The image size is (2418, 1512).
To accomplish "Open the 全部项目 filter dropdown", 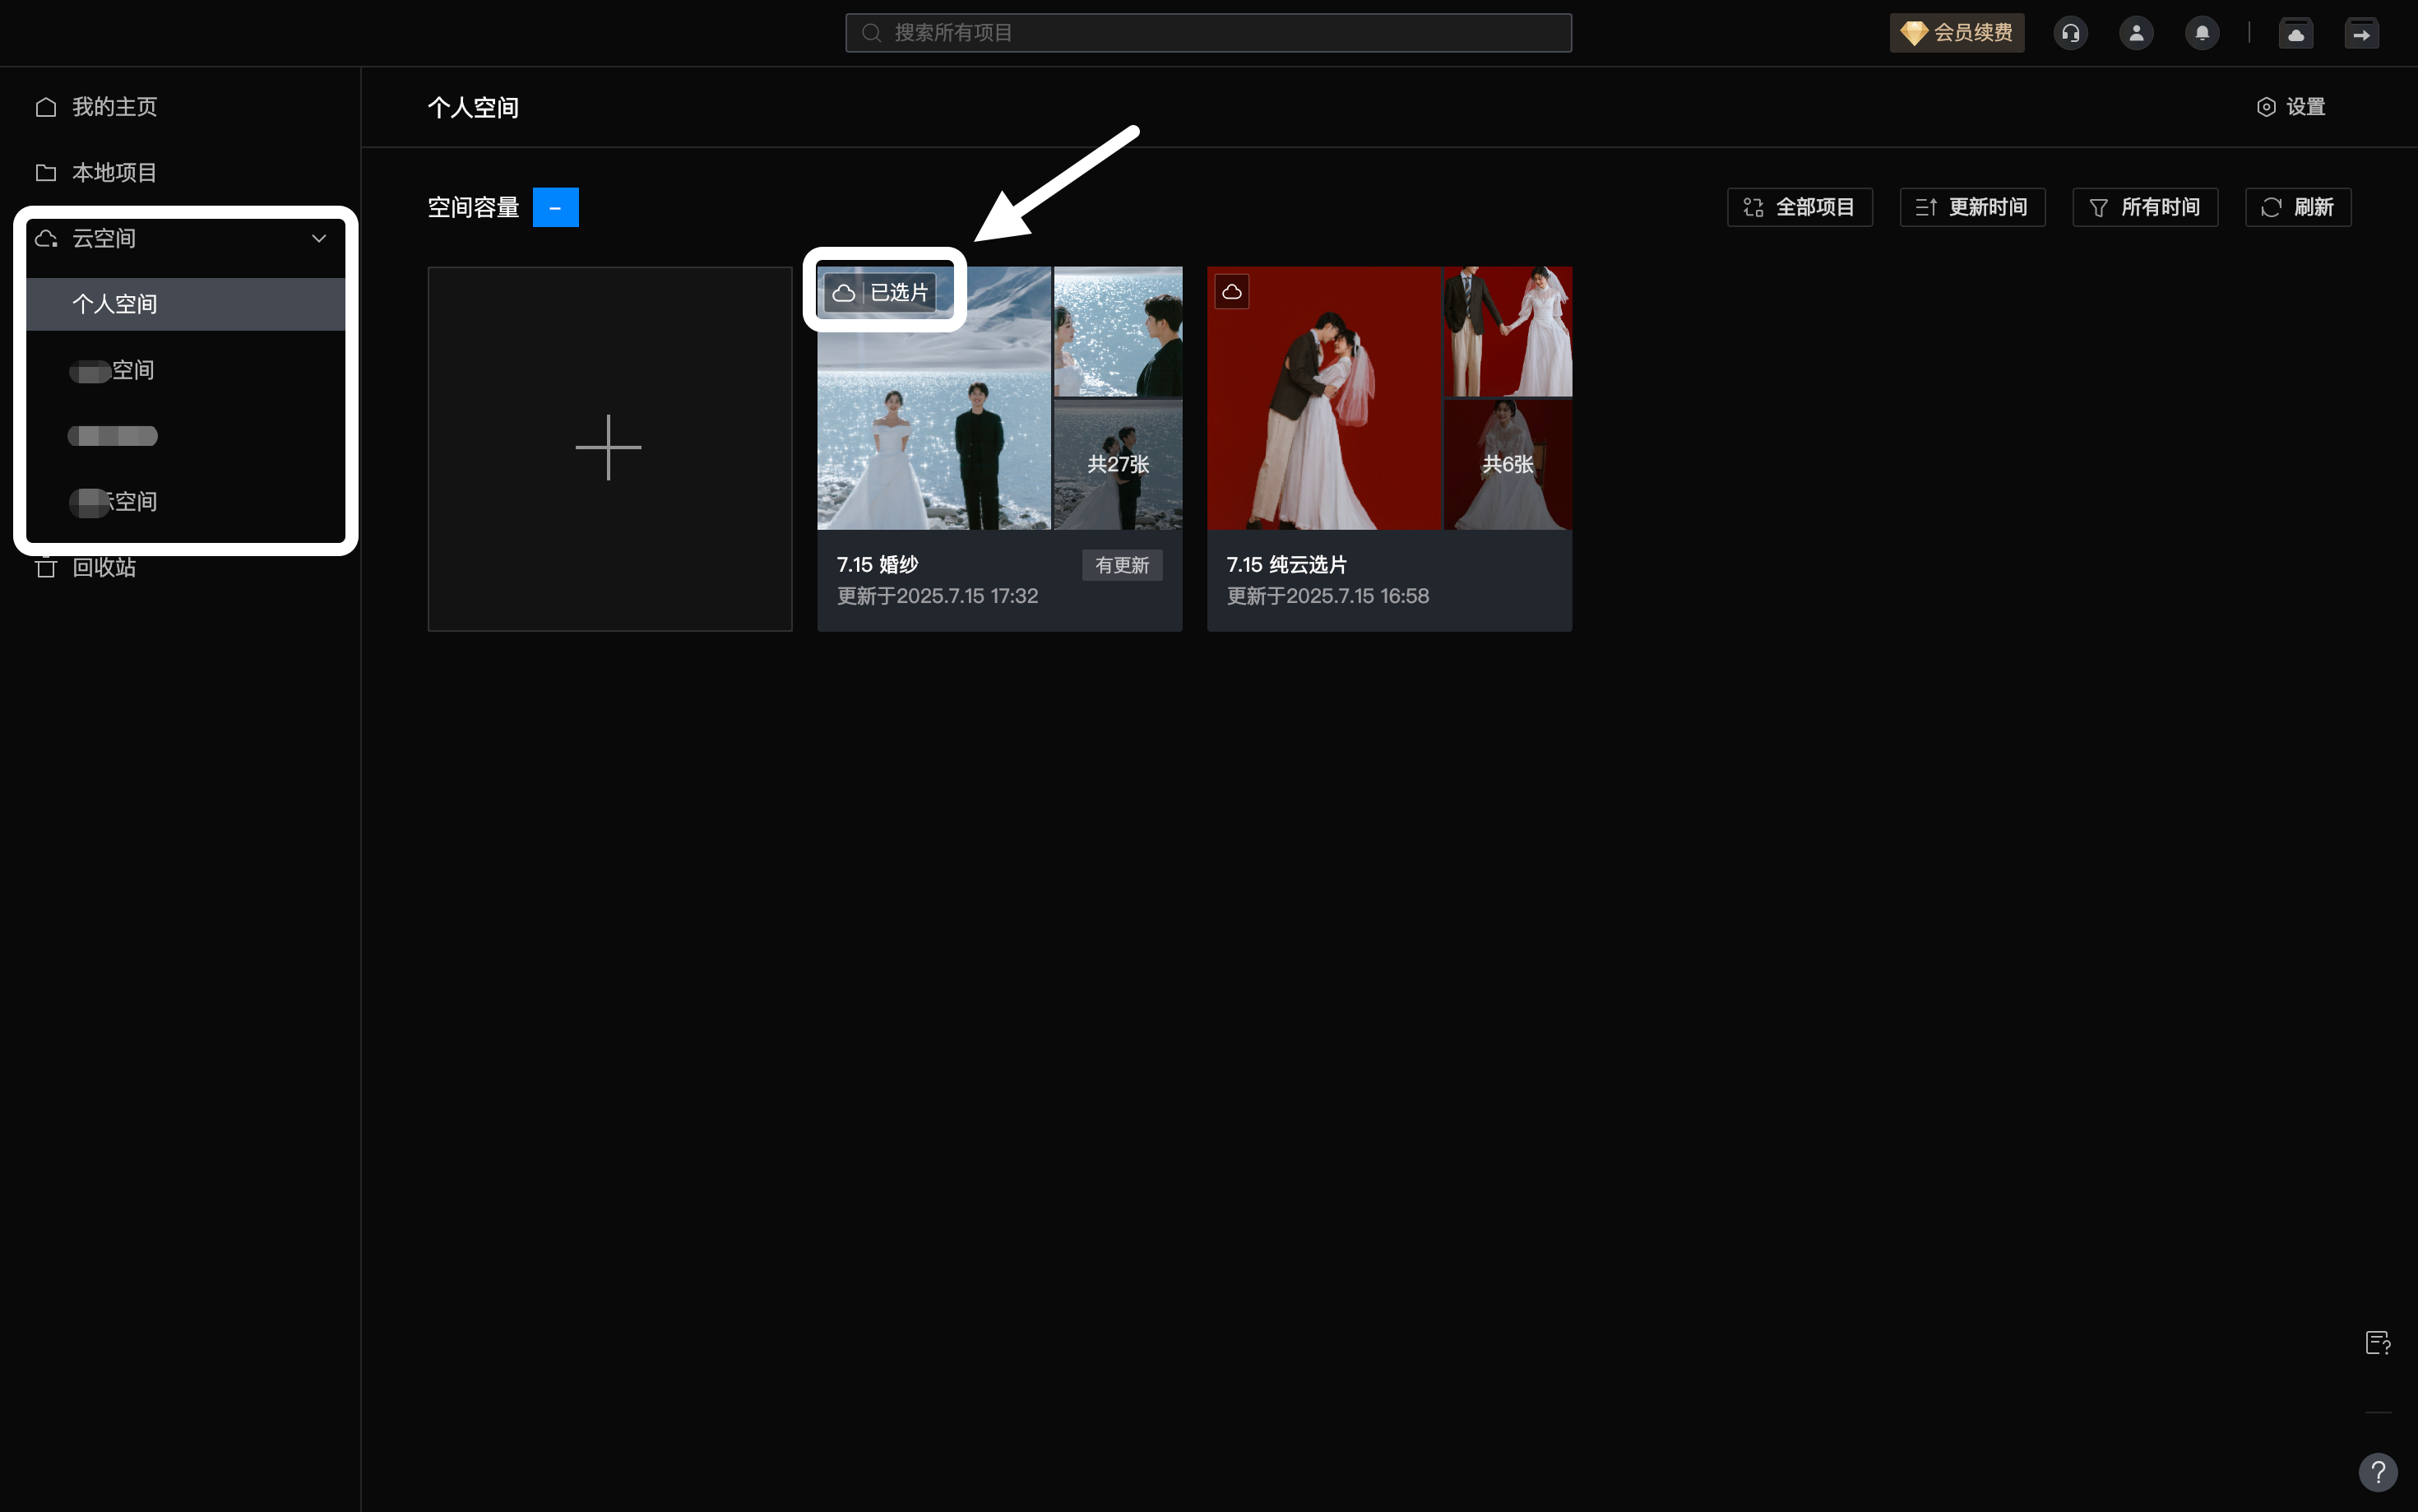I will click(1800, 207).
